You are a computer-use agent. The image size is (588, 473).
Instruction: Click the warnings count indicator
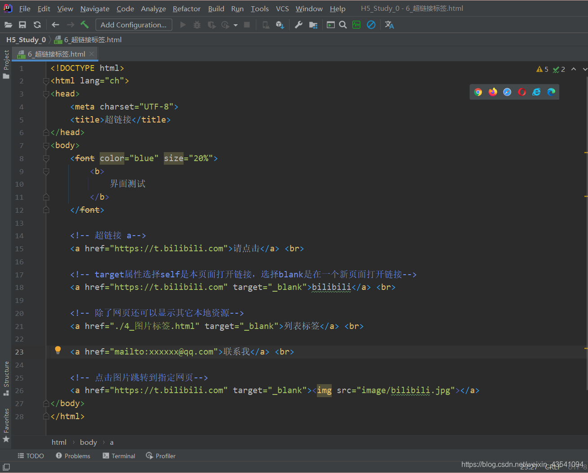[542, 69]
